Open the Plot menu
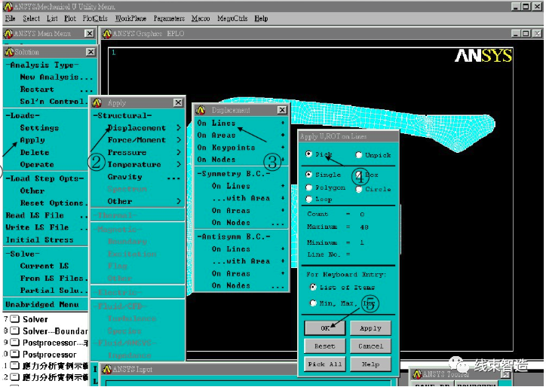The height and width of the screenshot is (390, 546). pyautogui.click(x=69, y=18)
